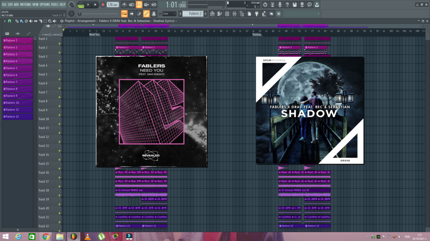430x241 pixels.
Task: Click the undo history icon
Action: coord(265,5)
